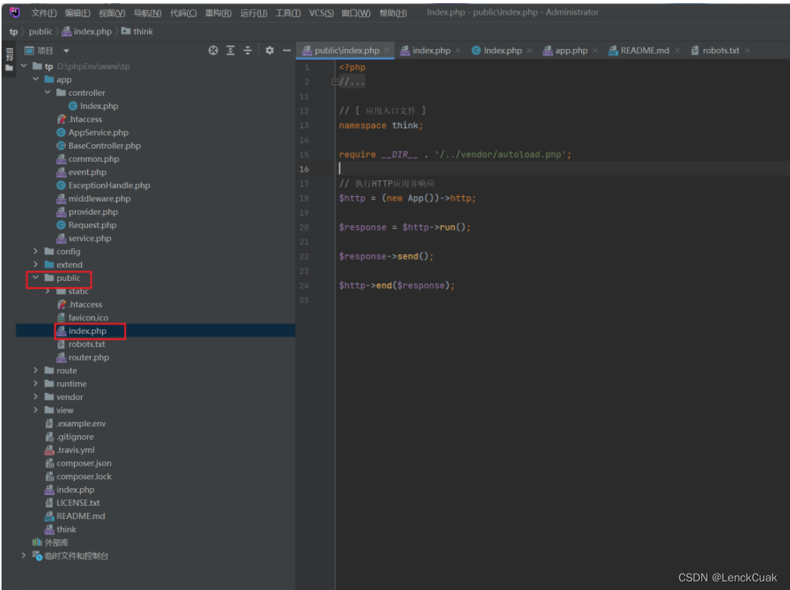
Task: Open the Run (运行) menu
Action: tap(253, 12)
